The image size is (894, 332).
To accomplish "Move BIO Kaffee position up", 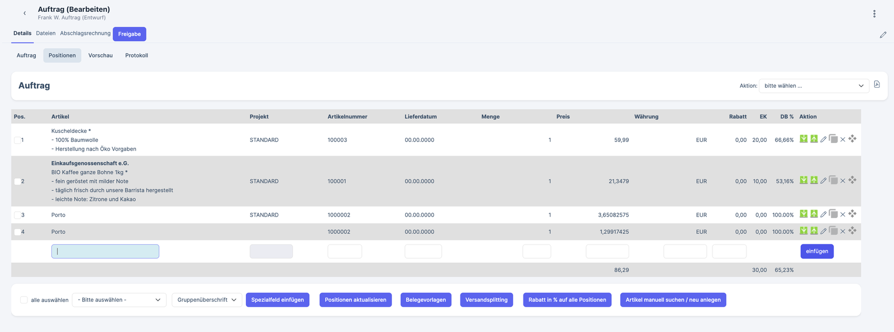I will click(814, 180).
